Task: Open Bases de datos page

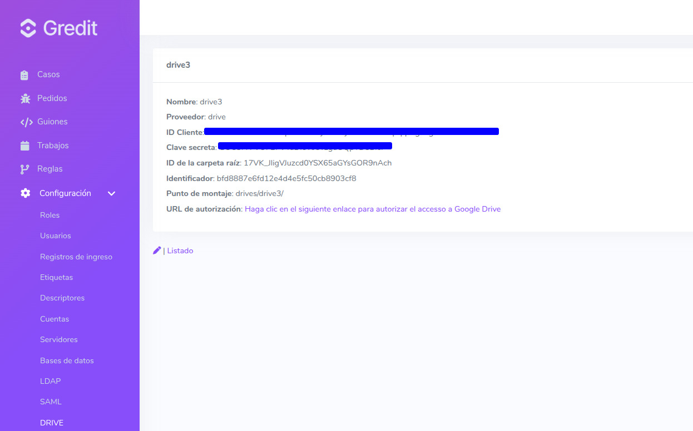Action: [x=67, y=360]
